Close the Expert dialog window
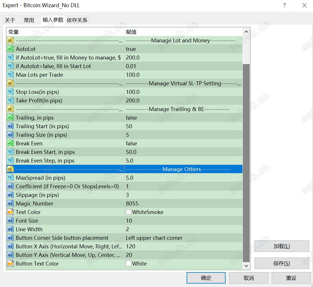The image size is (313, 287). click(x=304, y=5)
